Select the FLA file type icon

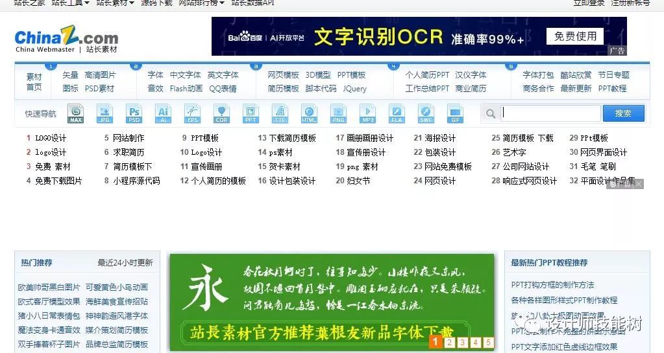(397, 113)
